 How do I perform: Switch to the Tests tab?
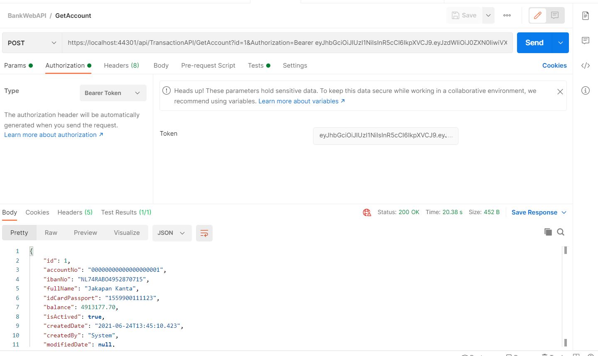(x=256, y=65)
